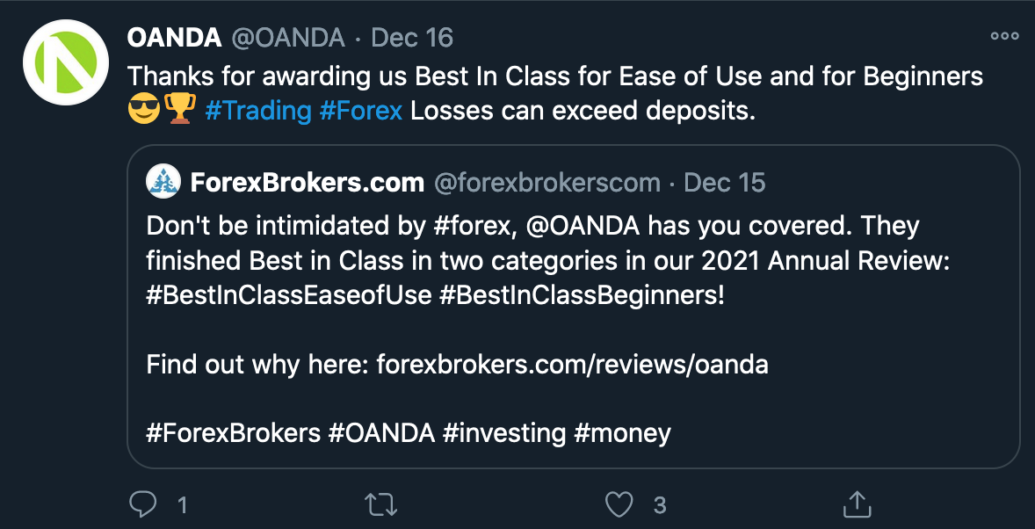Click the @OANDA handle in header
Viewport: 1035px width, 529px height.
(x=288, y=38)
